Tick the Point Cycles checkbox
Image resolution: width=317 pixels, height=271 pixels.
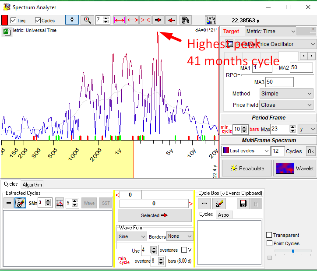click(x=269, y=243)
